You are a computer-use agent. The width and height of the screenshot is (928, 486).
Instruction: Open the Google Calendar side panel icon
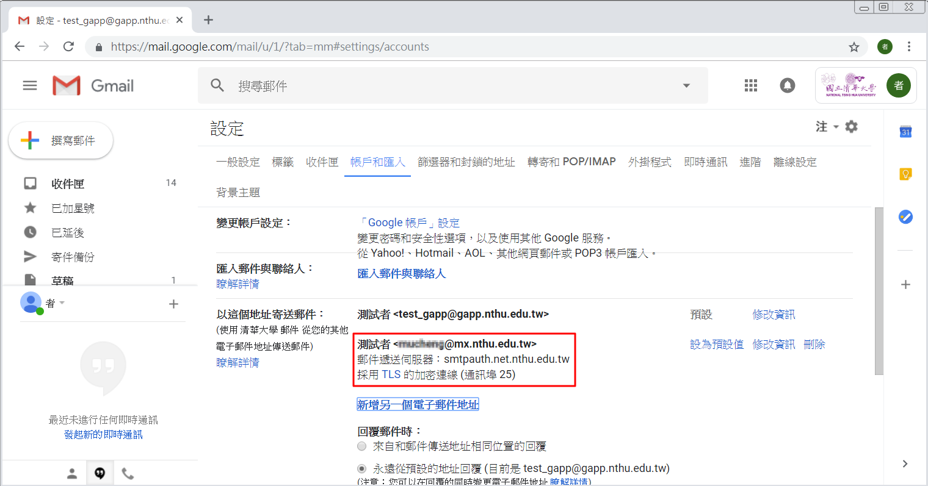(905, 132)
